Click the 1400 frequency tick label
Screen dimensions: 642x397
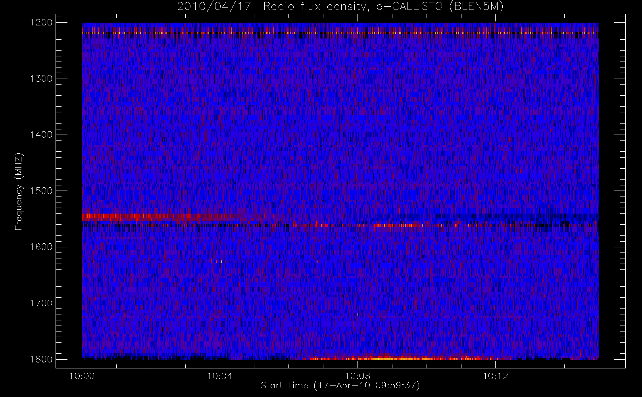click(41, 135)
